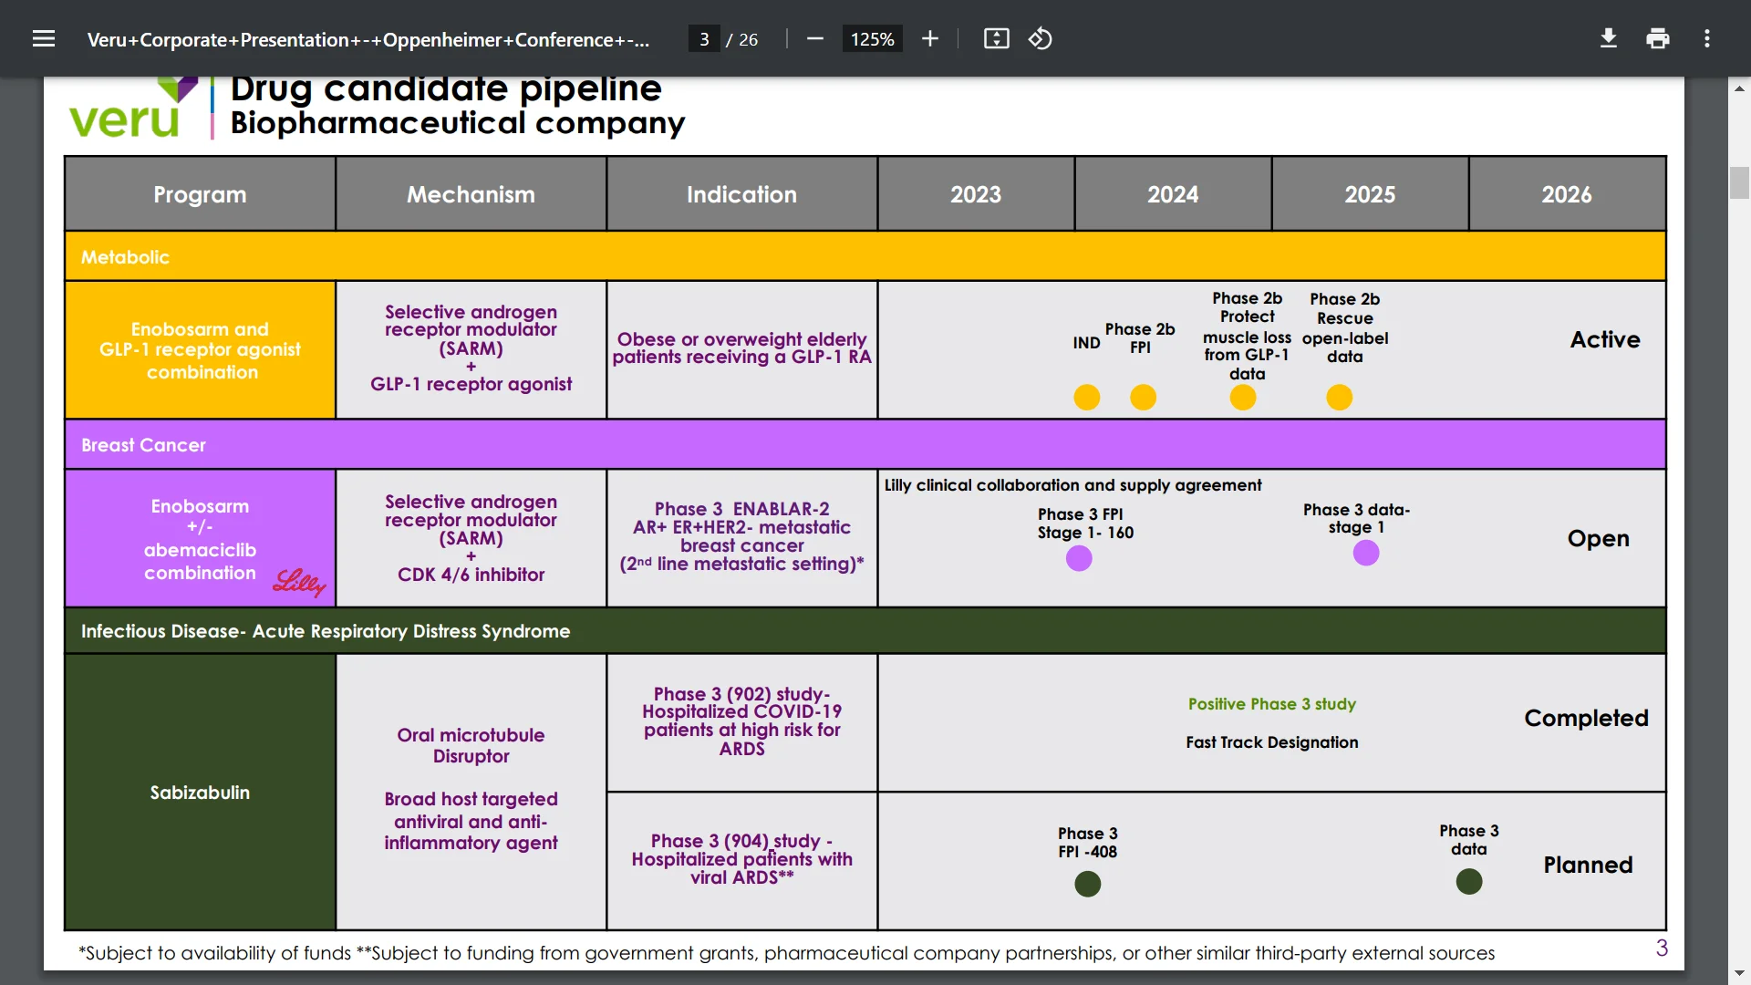Click the 'Sabizabulin' program cell
This screenshot has width=1751, height=985.
[x=200, y=792]
